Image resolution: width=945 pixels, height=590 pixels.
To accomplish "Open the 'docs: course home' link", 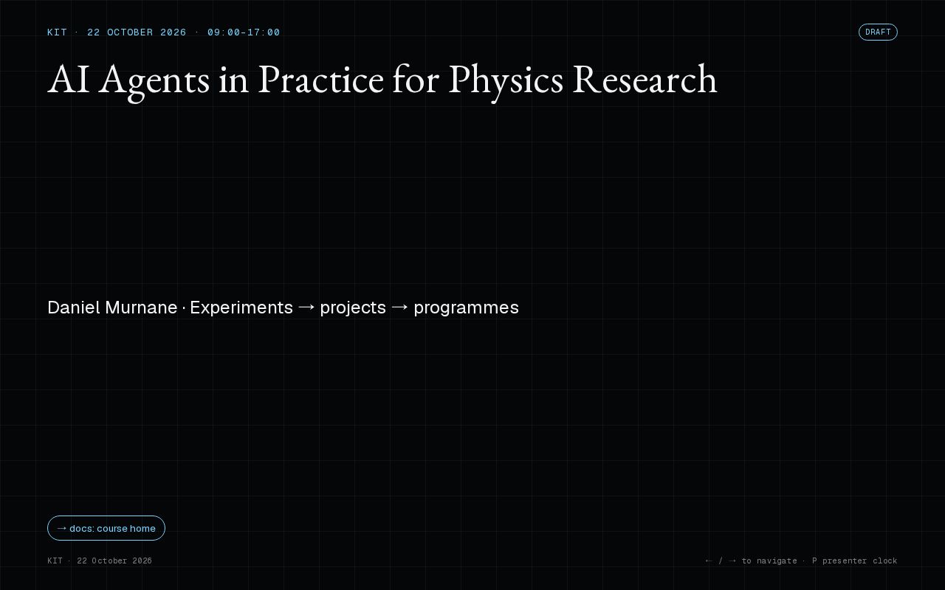I will [x=106, y=528].
